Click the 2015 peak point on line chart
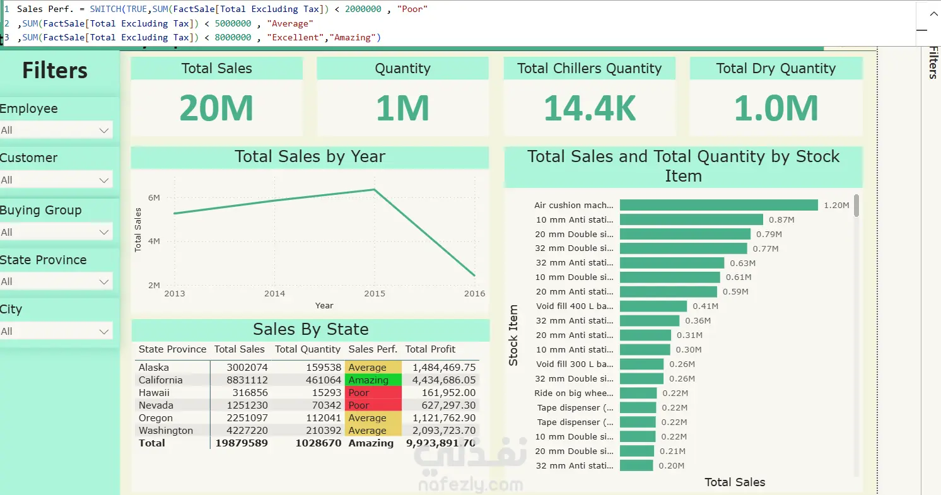941x495 pixels. click(375, 189)
